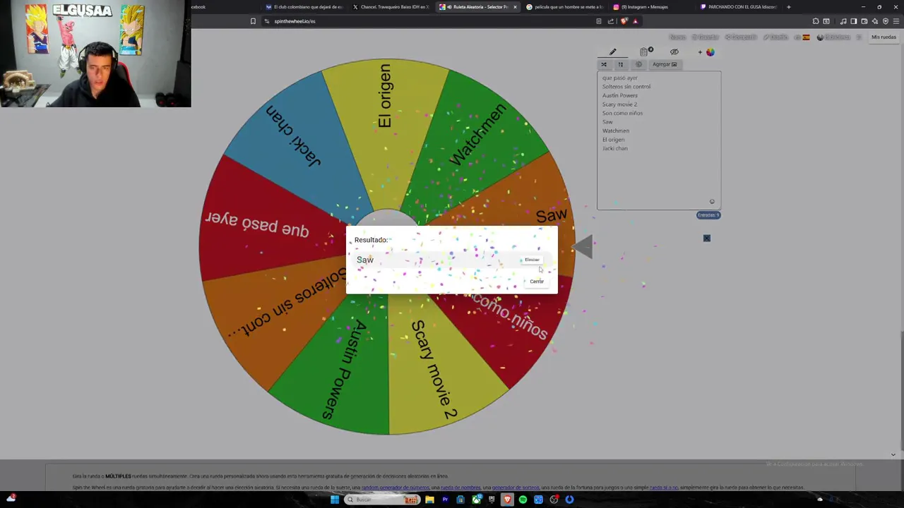Click the Eliminar button in the result dialog
Viewport: 904px width, 508px height.
pyautogui.click(x=532, y=260)
